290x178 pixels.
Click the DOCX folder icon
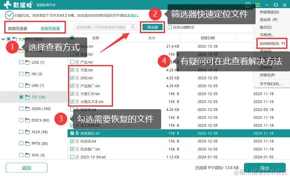[27, 120]
